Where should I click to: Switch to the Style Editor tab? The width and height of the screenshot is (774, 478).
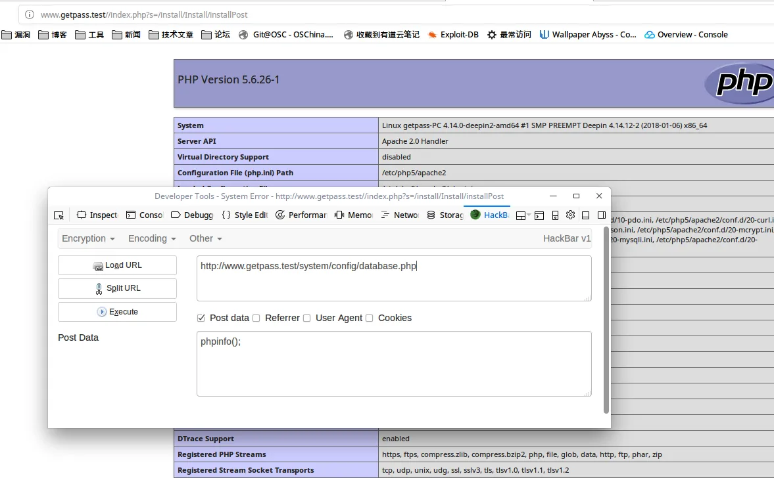click(x=245, y=215)
